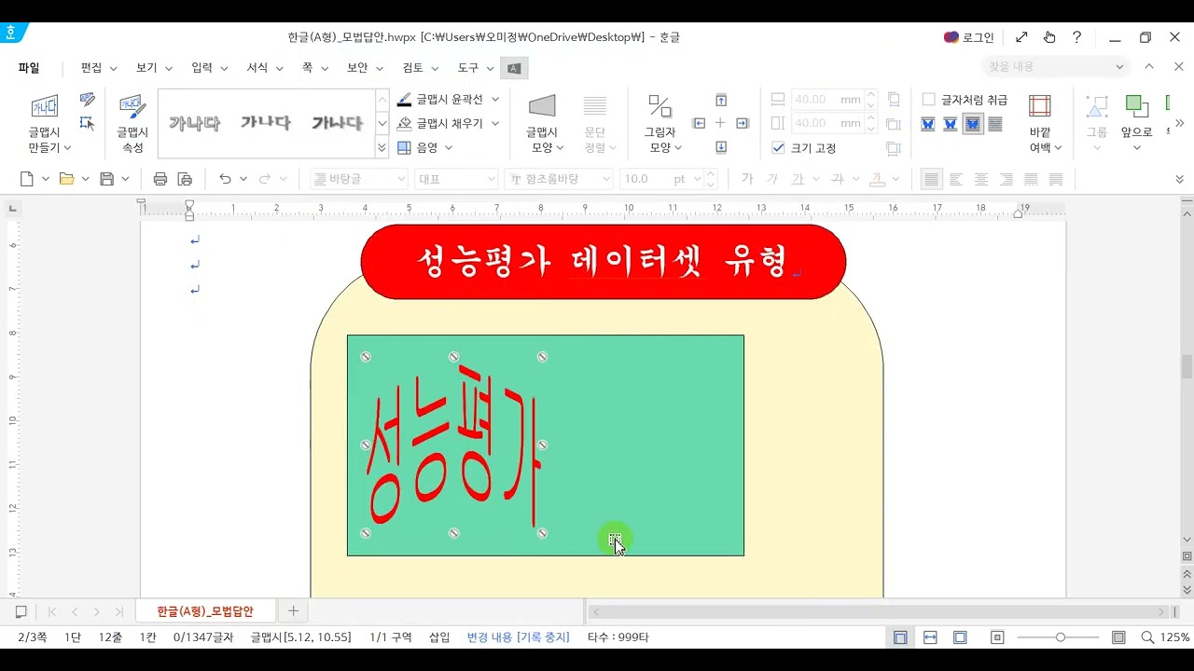Viewport: 1194px width, 671px height.
Task: Toggle the 삽입 insert mode indicator
Action: [x=439, y=637]
